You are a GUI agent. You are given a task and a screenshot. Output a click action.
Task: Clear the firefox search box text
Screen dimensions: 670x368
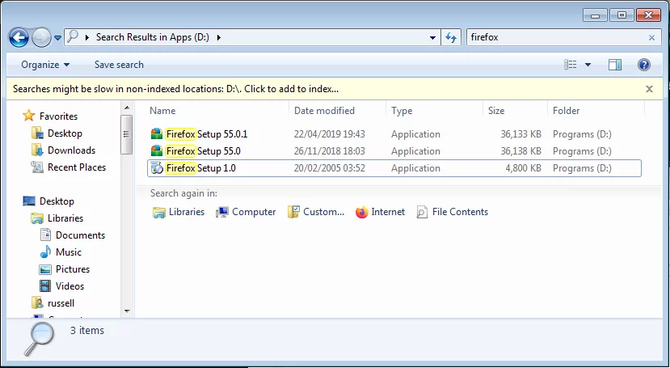[652, 37]
